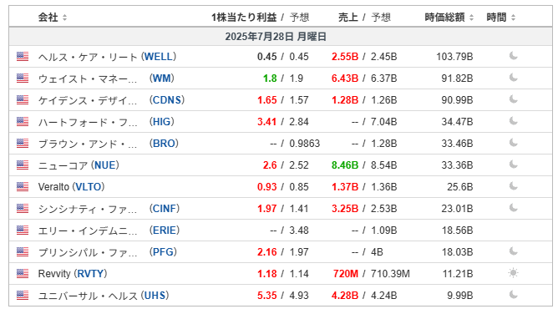Open the WM ticker link
Viewport: 558px width, 309px height.
pyautogui.click(x=162, y=79)
